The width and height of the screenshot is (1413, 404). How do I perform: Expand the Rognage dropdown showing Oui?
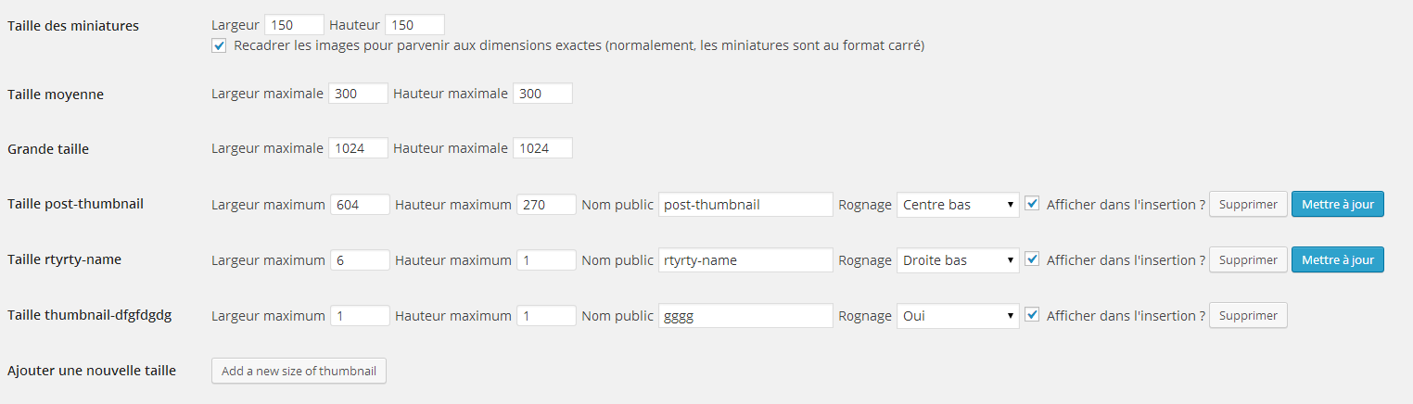[958, 316]
